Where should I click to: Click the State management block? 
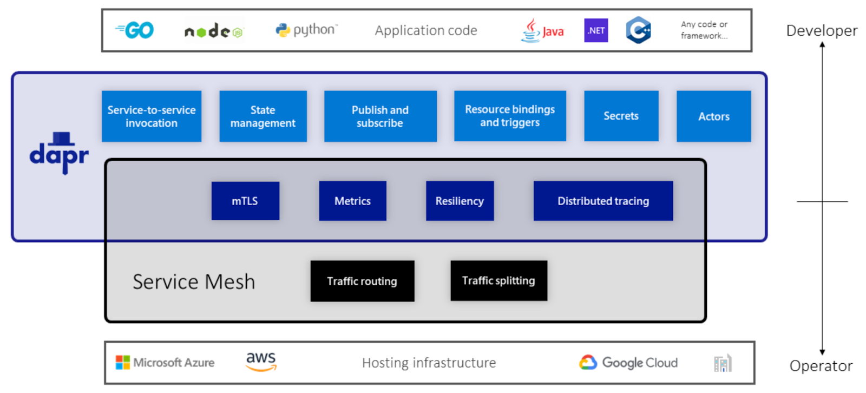pyautogui.click(x=263, y=116)
